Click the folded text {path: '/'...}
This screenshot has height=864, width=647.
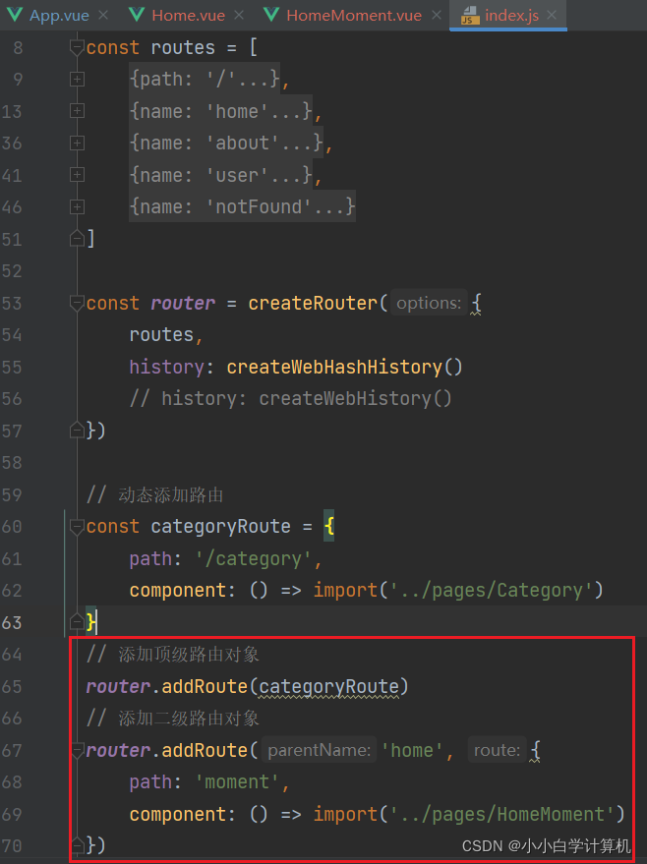(205, 80)
